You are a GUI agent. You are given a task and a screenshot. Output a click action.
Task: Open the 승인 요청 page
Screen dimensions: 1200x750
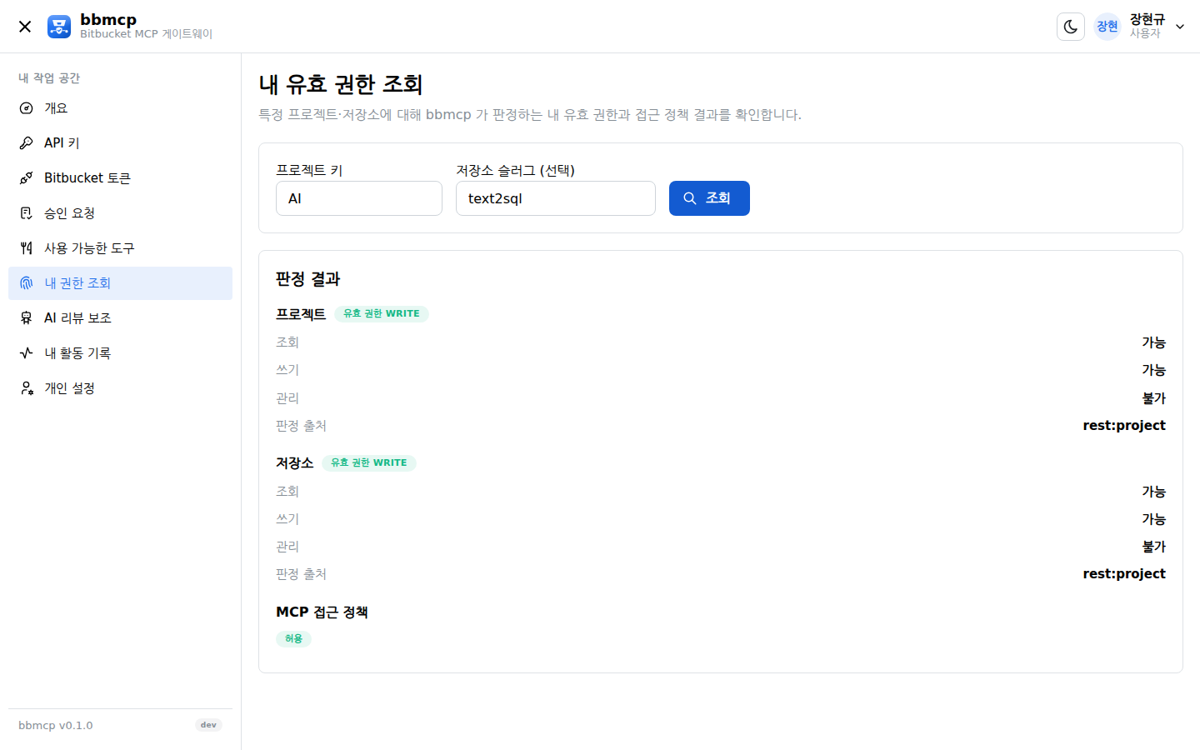(120, 213)
